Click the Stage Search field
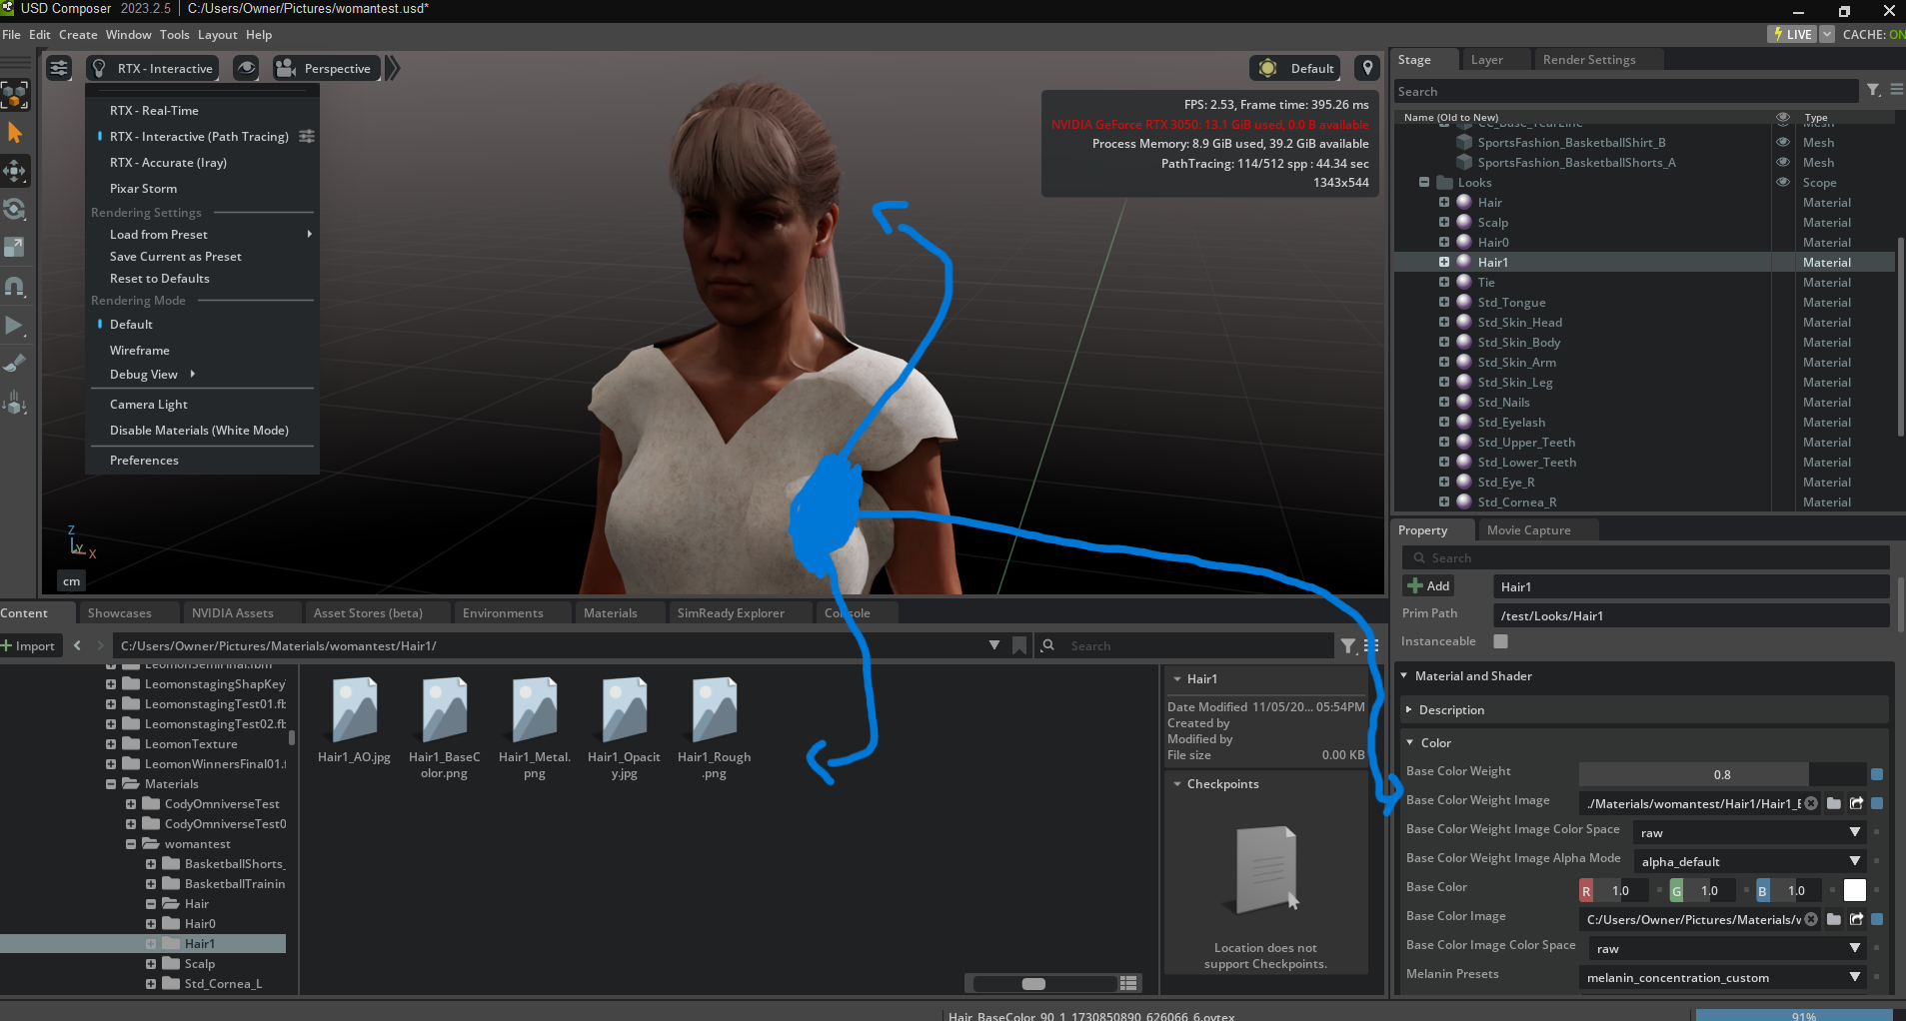This screenshot has height=1021, width=1906. point(1626,91)
